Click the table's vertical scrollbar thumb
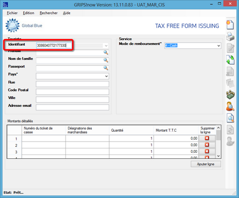The image size is (239, 198). (218, 135)
